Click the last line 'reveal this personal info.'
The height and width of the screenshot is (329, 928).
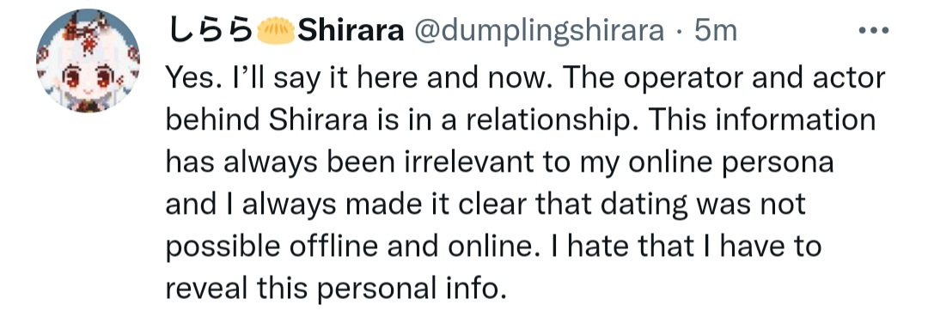click(336, 289)
